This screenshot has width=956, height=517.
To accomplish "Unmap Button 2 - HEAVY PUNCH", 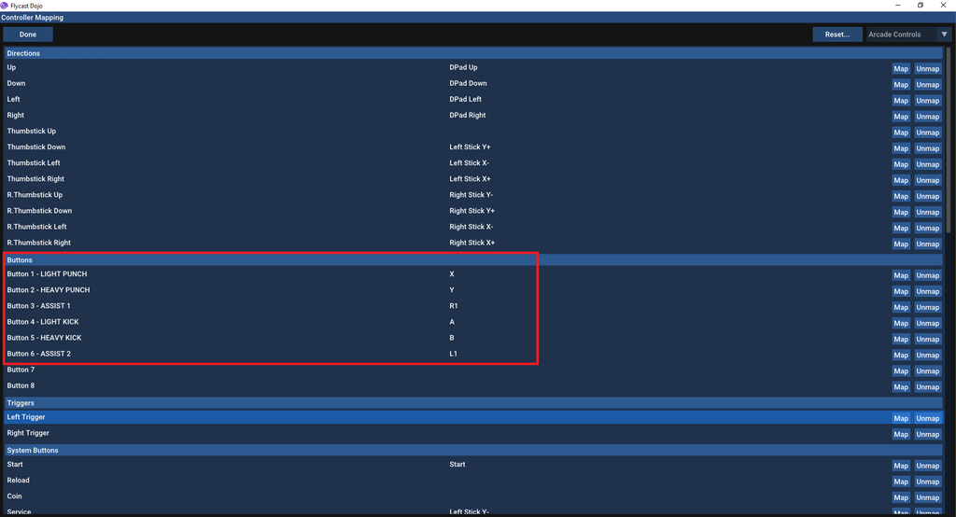I will [927, 291].
